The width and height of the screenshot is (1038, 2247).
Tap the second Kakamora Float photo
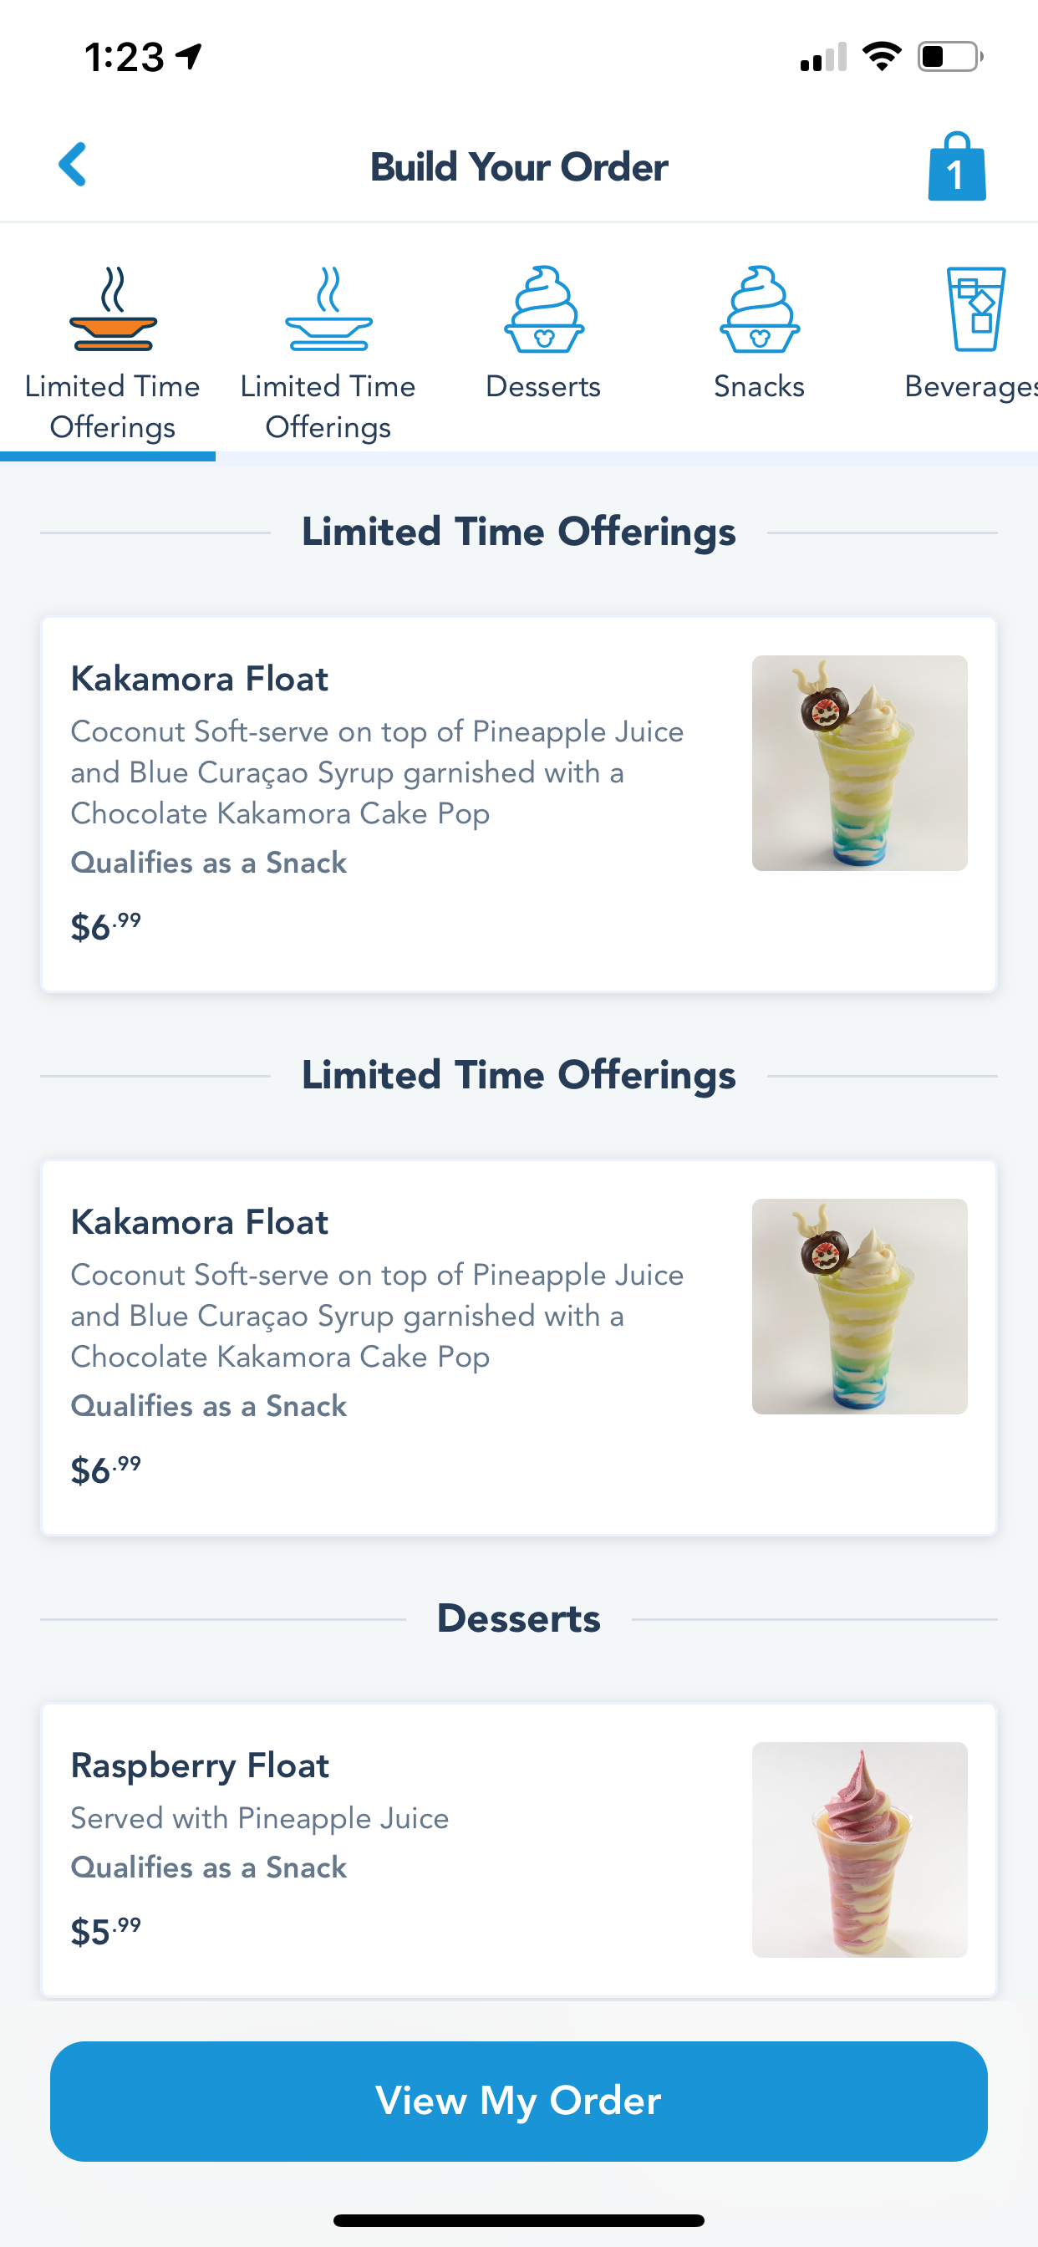[x=859, y=1307]
